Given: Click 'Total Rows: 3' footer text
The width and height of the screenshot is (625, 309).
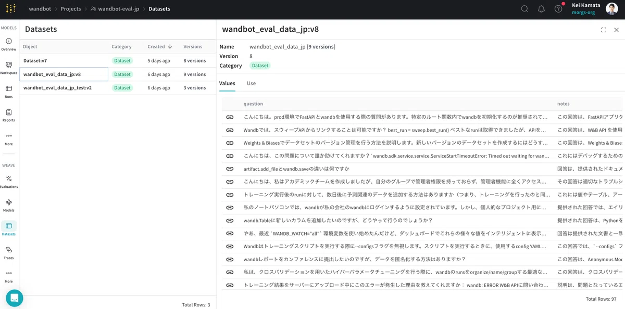Looking at the screenshot, I should click(x=196, y=305).
